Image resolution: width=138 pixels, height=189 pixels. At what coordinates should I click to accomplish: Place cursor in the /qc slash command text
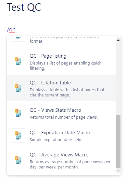tap(11, 30)
